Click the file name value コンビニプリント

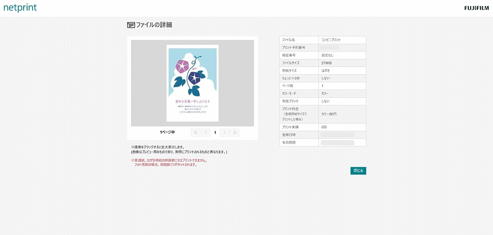tap(331, 40)
